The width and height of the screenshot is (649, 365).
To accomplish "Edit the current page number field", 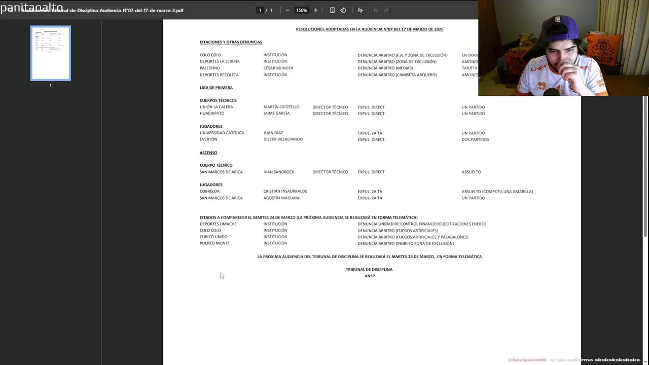I will [260, 10].
